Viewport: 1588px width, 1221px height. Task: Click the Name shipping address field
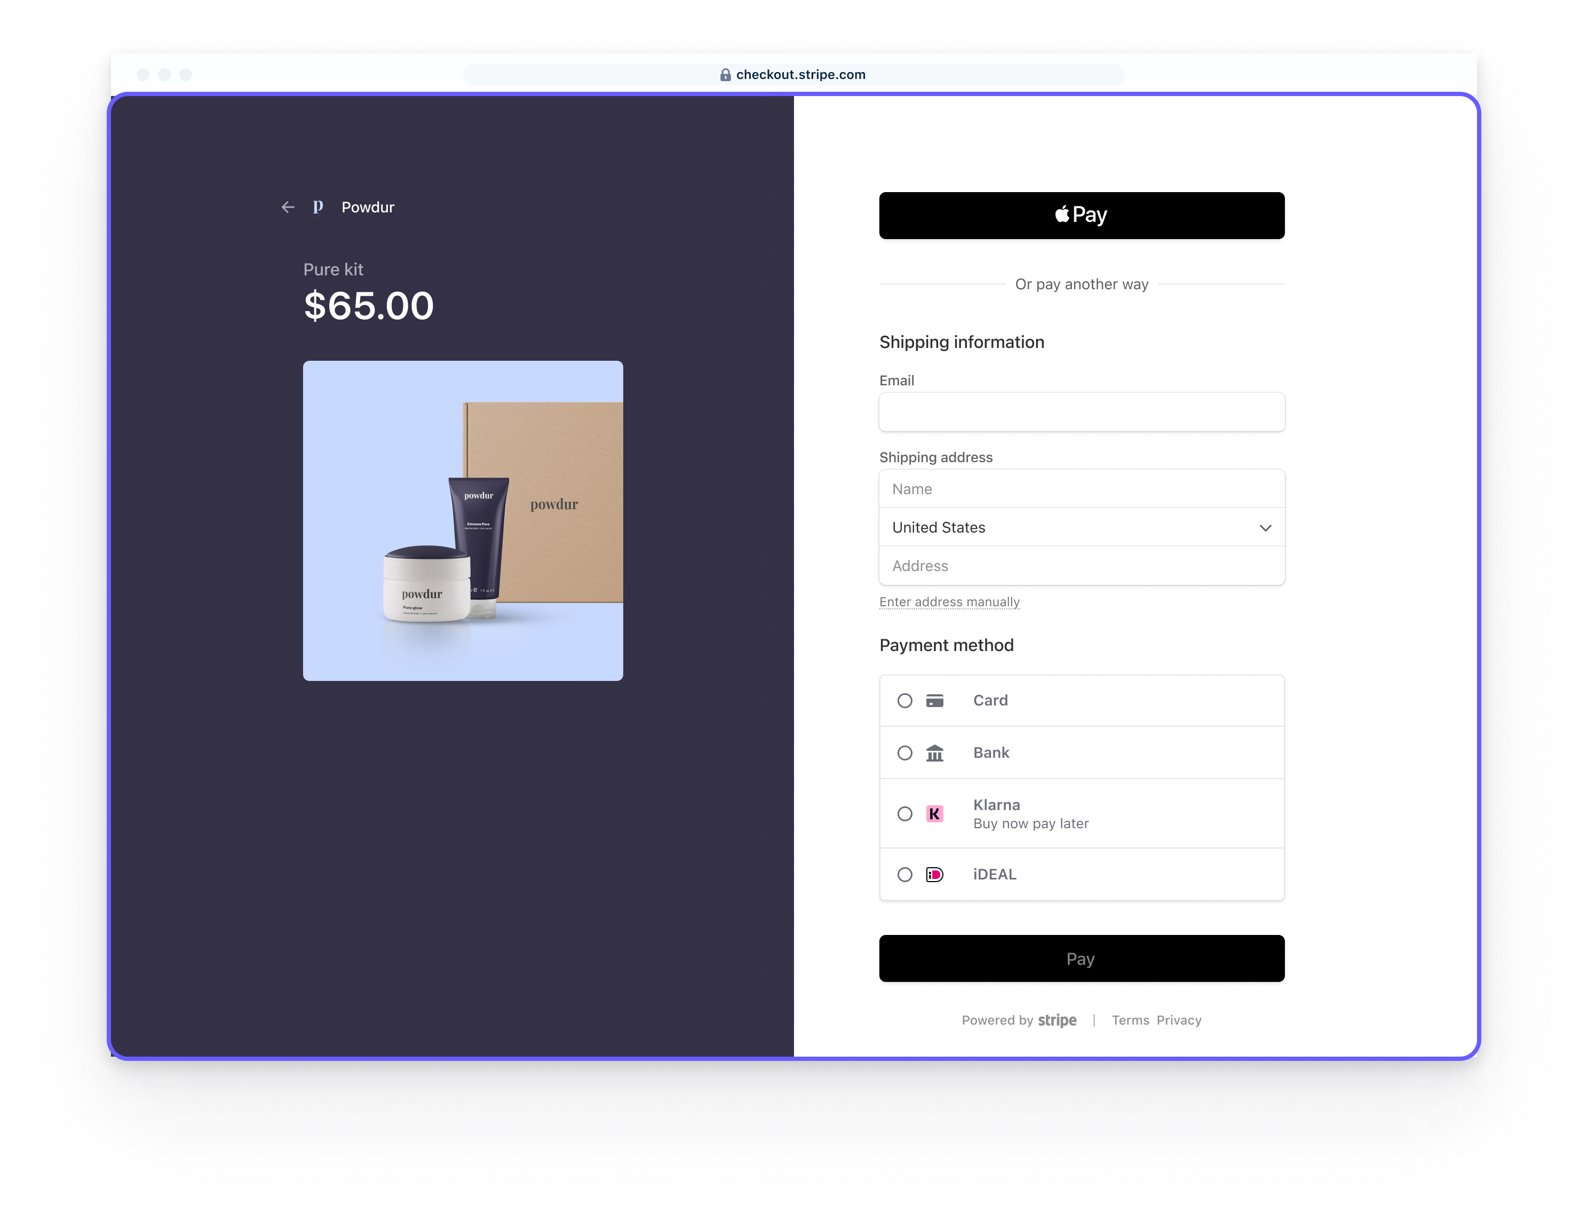[1081, 489]
